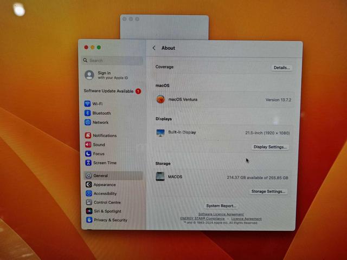The width and height of the screenshot is (347, 260).
Task: Select the Sound speaker icon
Action: point(88,145)
